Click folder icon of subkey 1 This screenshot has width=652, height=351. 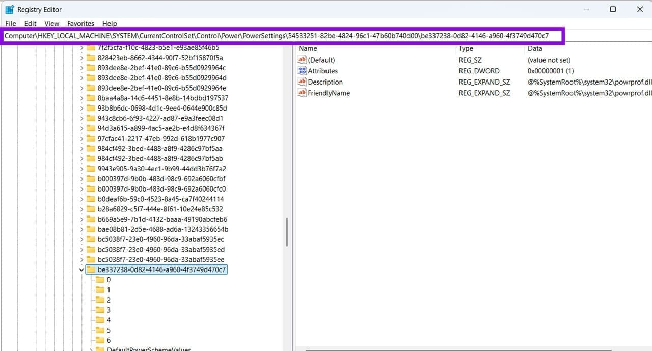(x=100, y=289)
